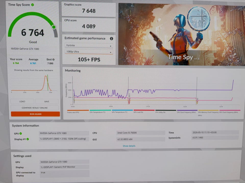Toggle CPU Utility (%) legend item
Screen dimensions: 245x183
click(166, 111)
